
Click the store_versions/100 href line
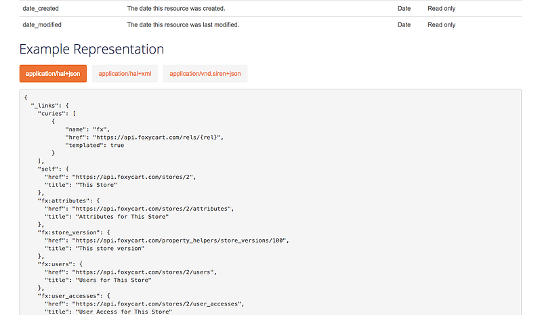pos(167,240)
